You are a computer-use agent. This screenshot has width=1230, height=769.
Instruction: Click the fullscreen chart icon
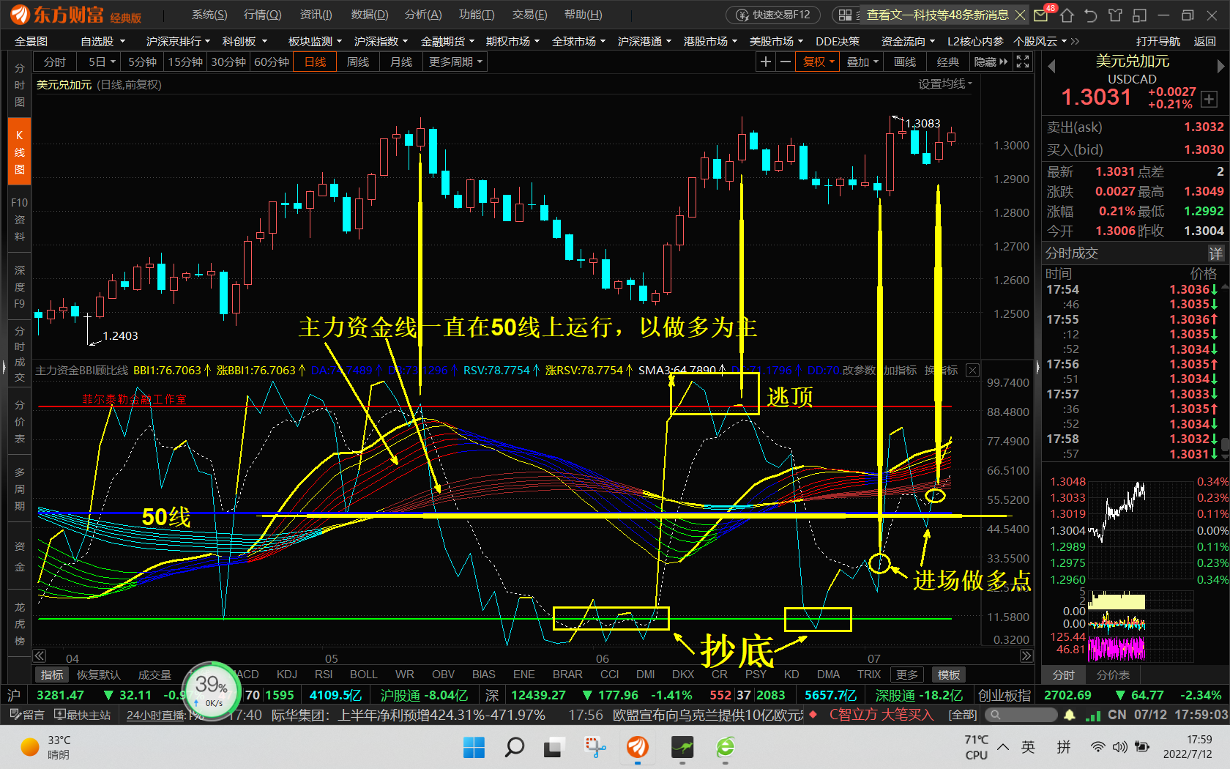coord(1023,62)
